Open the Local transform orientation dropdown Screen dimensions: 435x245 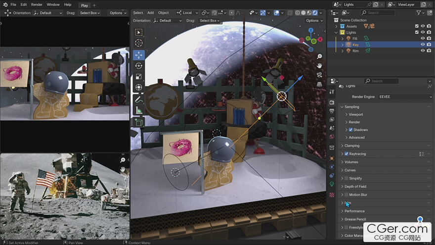click(x=187, y=13)
